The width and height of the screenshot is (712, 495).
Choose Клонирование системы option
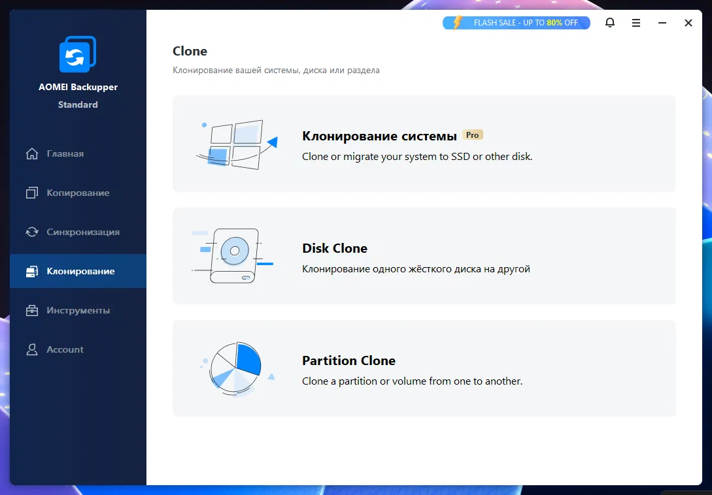point(424,144)
